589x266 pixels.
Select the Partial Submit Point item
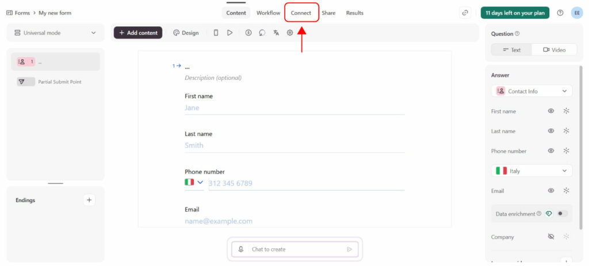(x=56, y=82)
